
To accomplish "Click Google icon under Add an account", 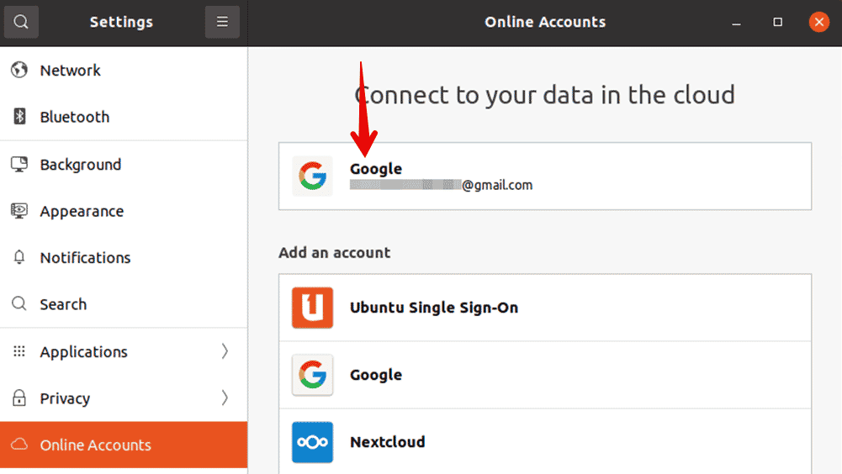I will (313, 375).
